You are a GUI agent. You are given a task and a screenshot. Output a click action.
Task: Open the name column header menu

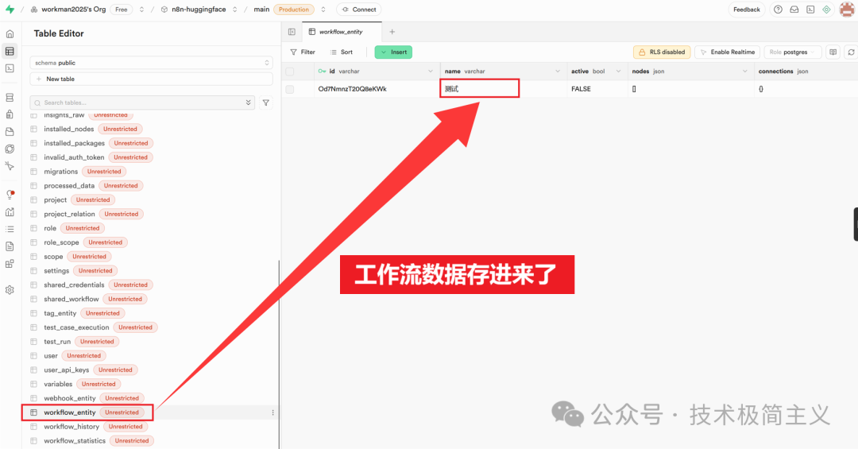(558, 72)
